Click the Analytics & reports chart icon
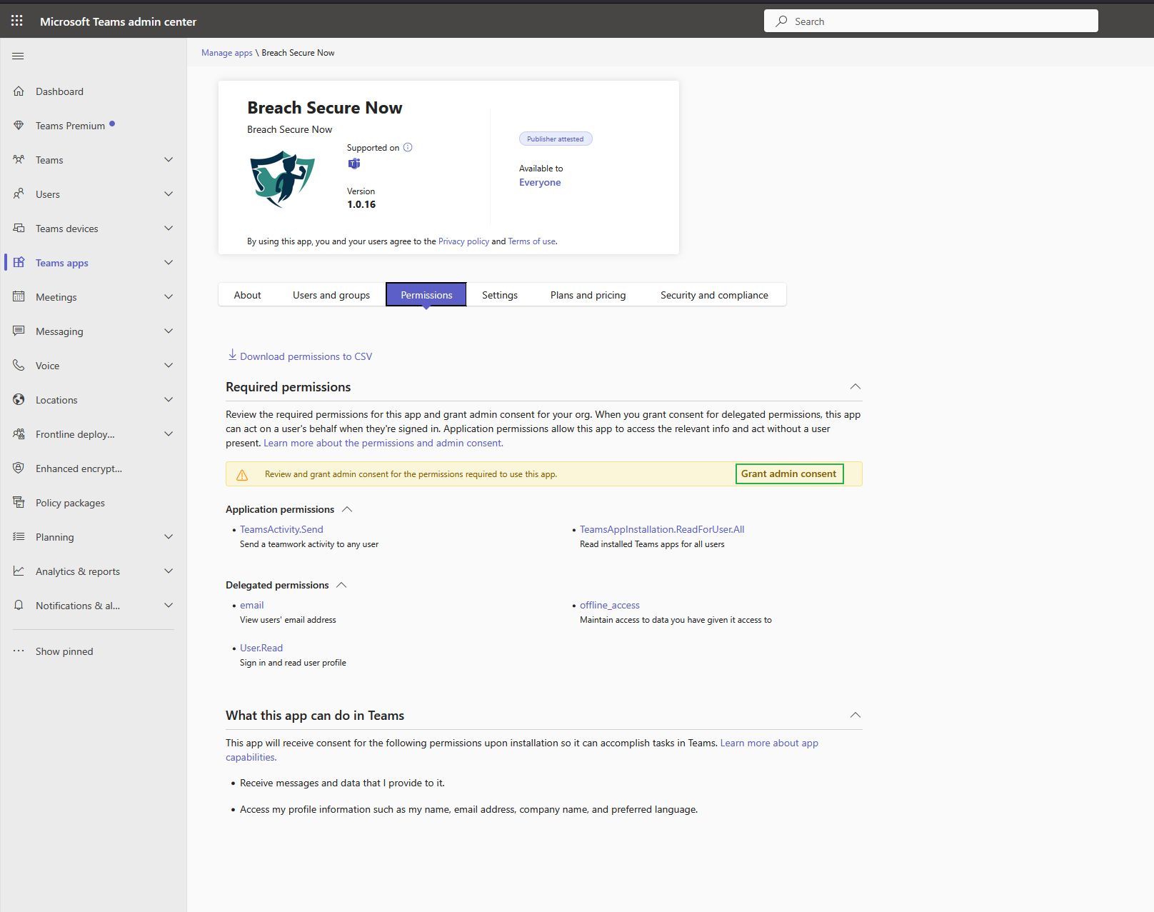 [19, 571]
